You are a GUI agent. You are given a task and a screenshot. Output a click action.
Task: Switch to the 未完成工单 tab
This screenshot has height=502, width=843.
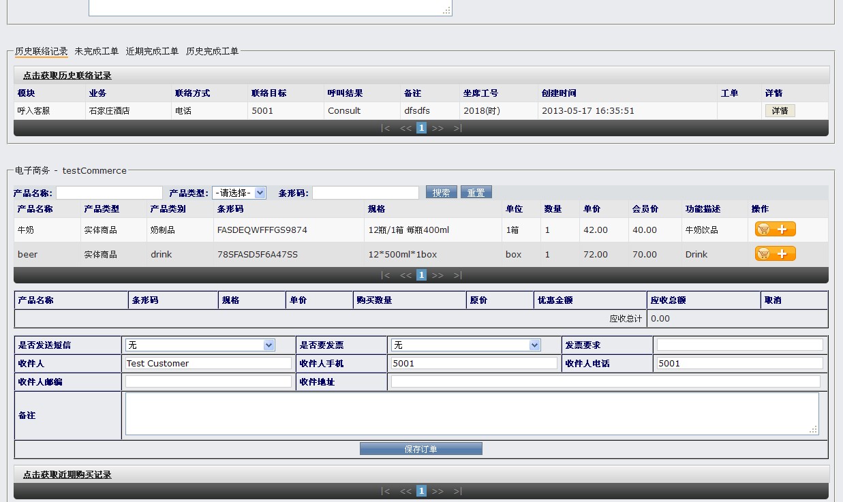96,51
